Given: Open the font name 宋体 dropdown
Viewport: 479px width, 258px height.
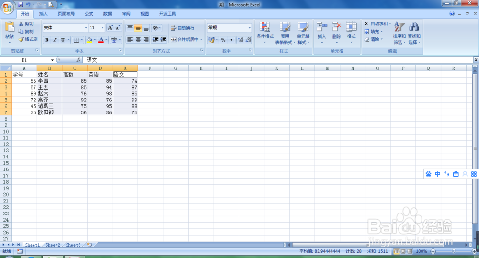Looking at the screenshot, I should click(86, 28).
